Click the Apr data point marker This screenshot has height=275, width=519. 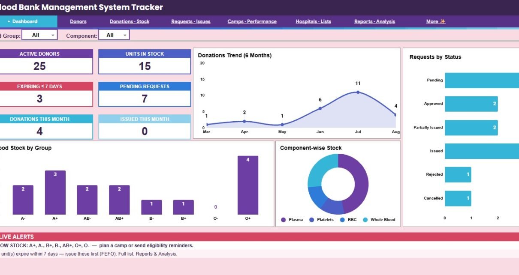[244, 121]
